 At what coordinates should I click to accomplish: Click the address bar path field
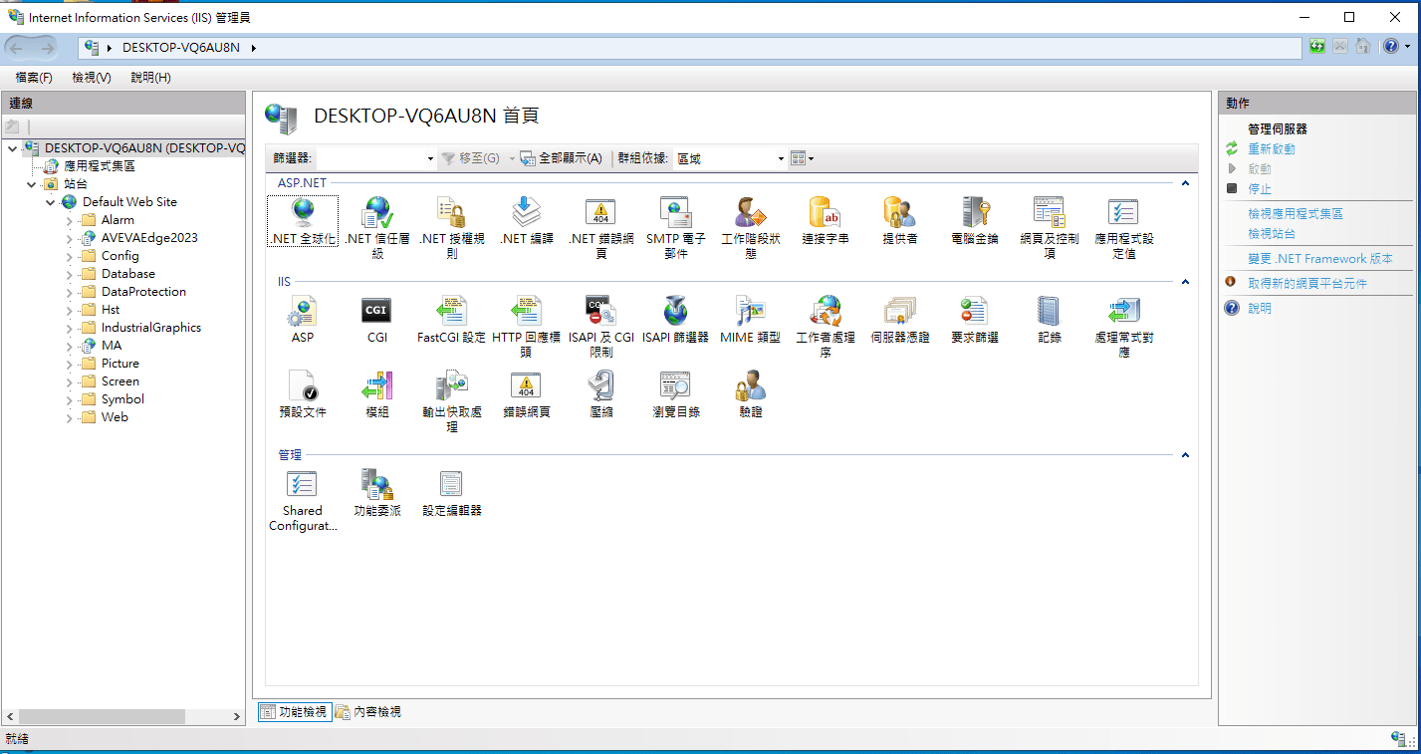point(690,47)
